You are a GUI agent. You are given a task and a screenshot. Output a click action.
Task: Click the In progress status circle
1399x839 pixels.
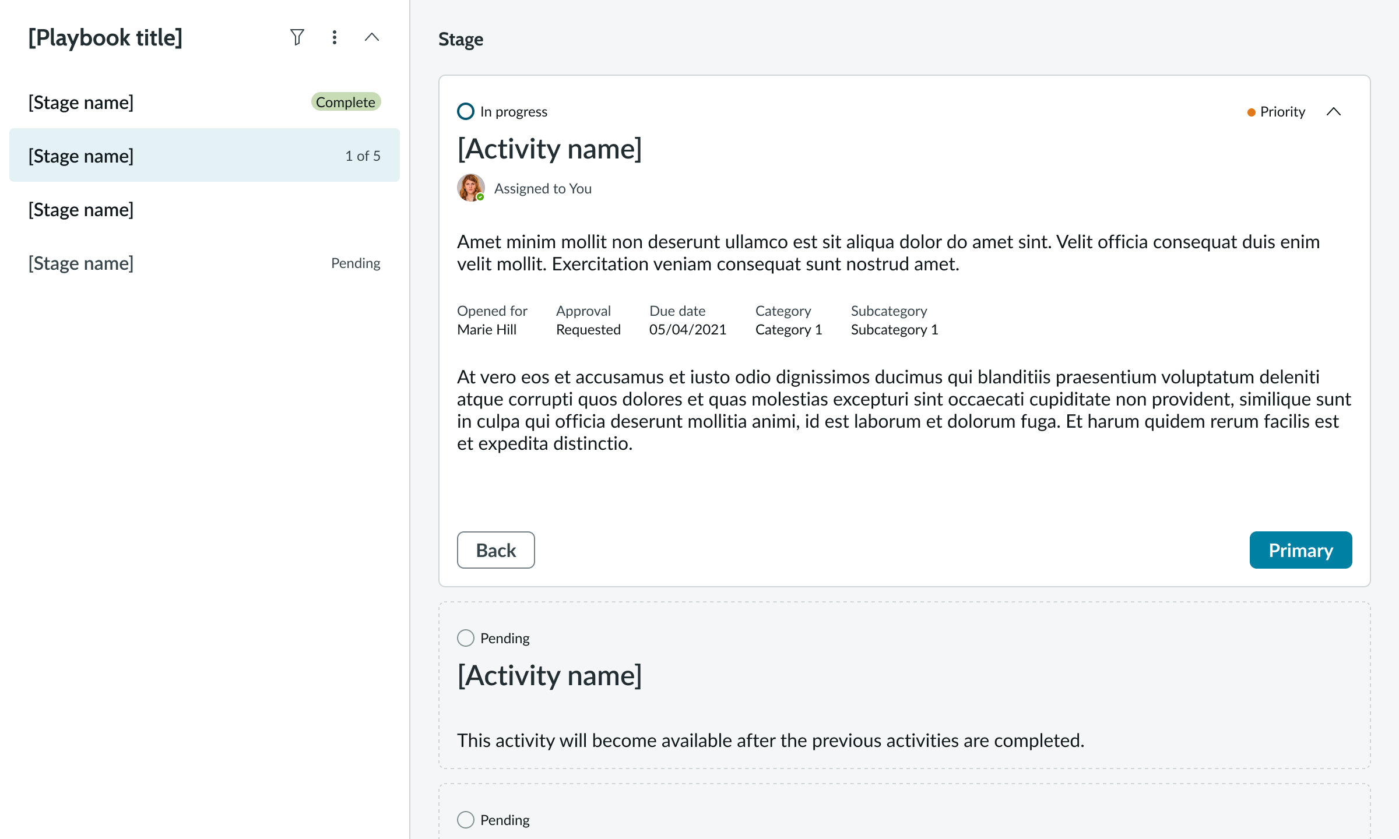[466, 111]
